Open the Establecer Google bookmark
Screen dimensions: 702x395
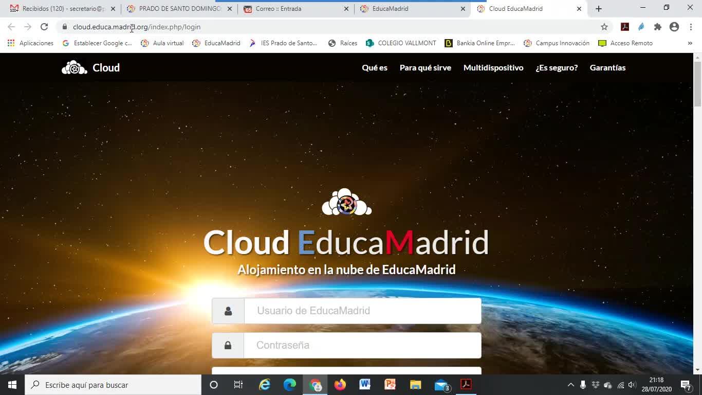tap(97, 43)
